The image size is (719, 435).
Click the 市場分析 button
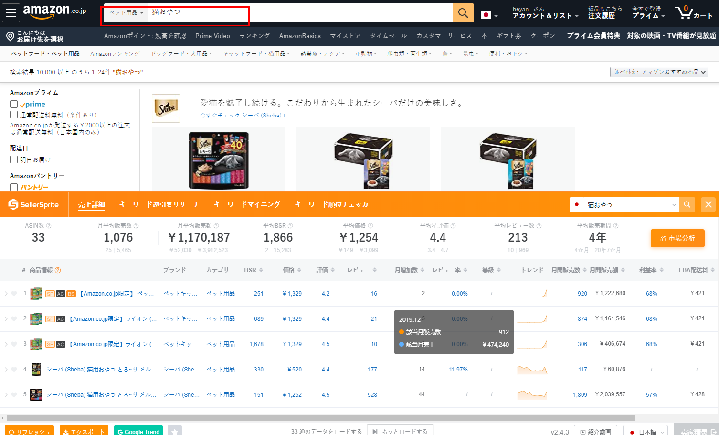click(677, 238)
